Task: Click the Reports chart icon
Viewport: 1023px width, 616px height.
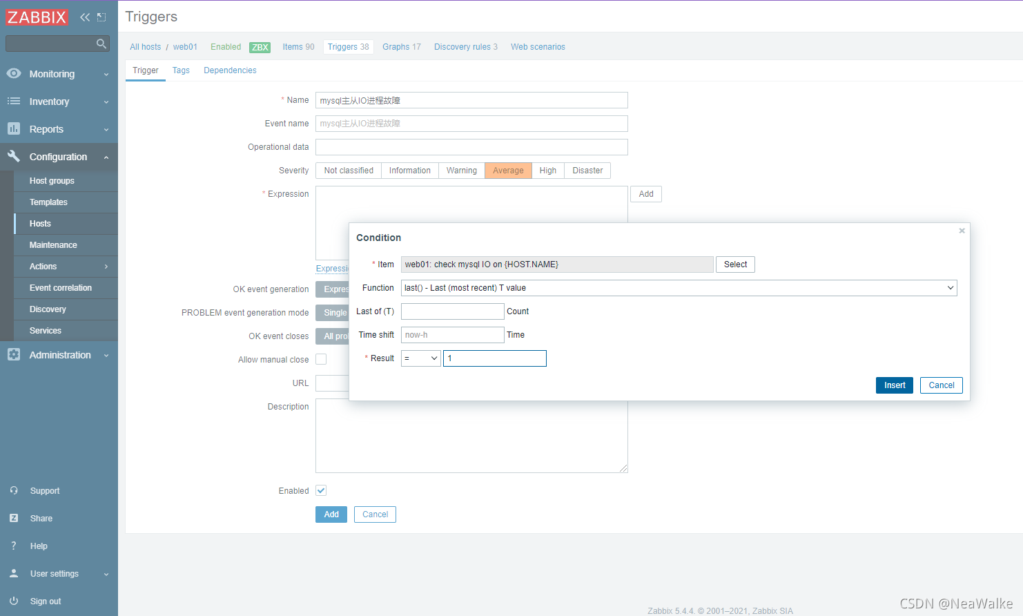Action: pos(14,128)
